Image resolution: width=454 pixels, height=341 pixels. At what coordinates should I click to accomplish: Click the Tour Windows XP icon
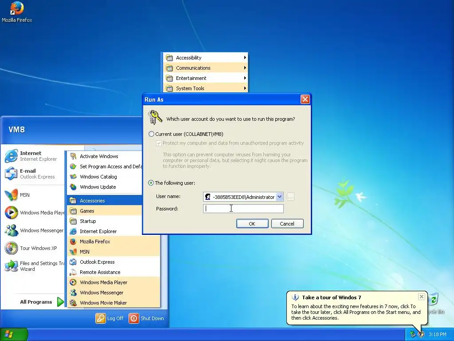click(x=11, y=248)
